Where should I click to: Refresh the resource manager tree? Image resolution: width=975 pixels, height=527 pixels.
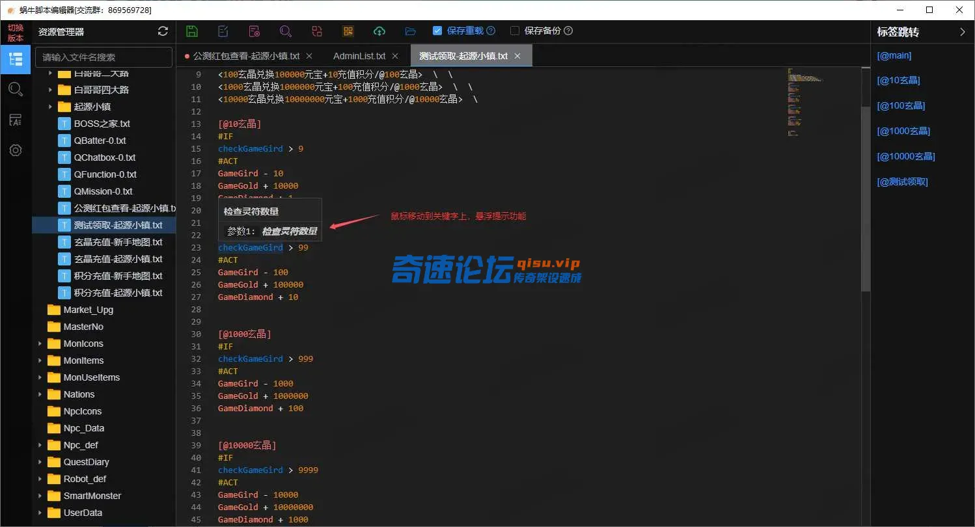coord(163,31)
